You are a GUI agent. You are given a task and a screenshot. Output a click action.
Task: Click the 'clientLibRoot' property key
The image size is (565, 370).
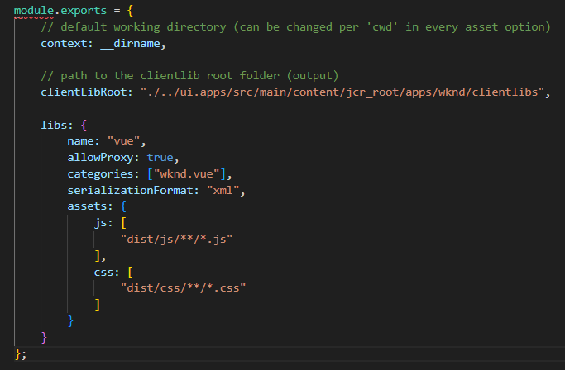tap(84, 92)
